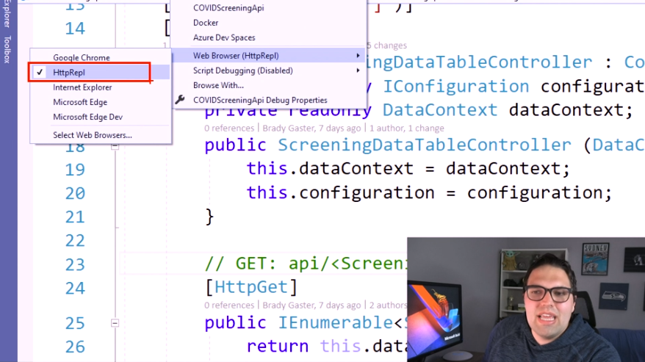
Task: Open the '2 authors' CodeLens link above line 25
Action: [x=388, y=305]
